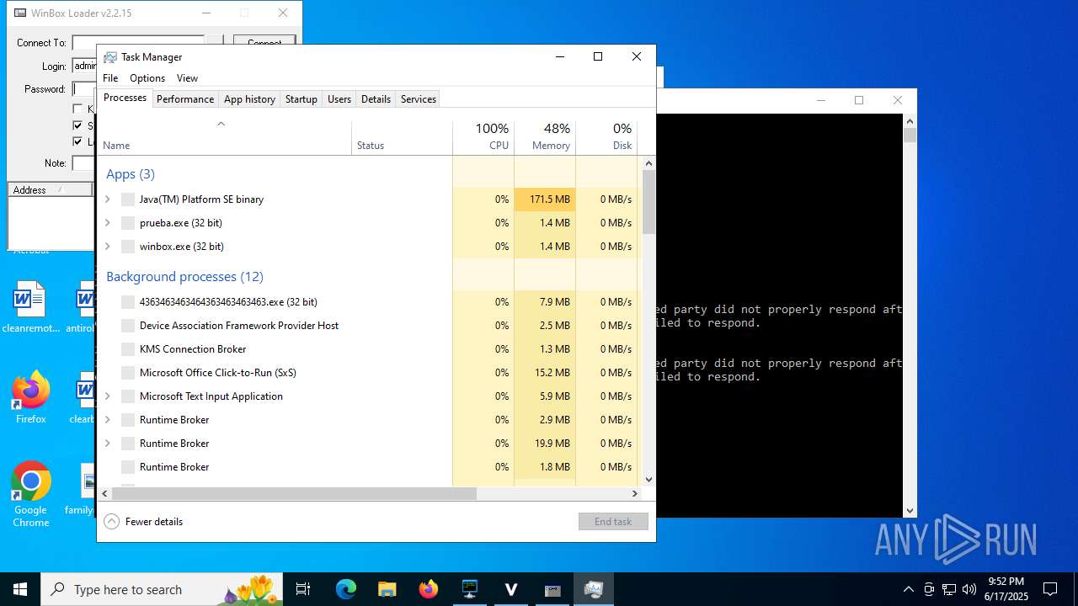Show hidden system tray icons

click(908, 589)
